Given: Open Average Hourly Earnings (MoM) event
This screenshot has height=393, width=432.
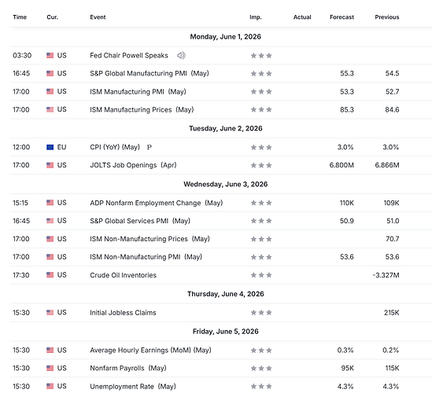Looking at the screenshot, I should (x=151, y=351).
